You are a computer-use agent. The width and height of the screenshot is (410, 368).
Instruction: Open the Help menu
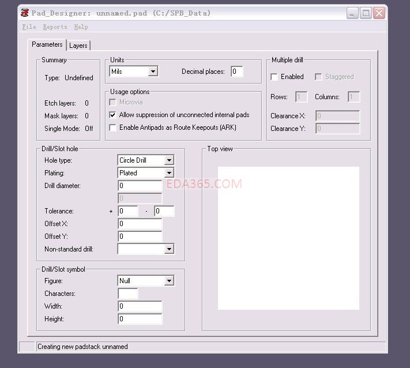point(81,27)
